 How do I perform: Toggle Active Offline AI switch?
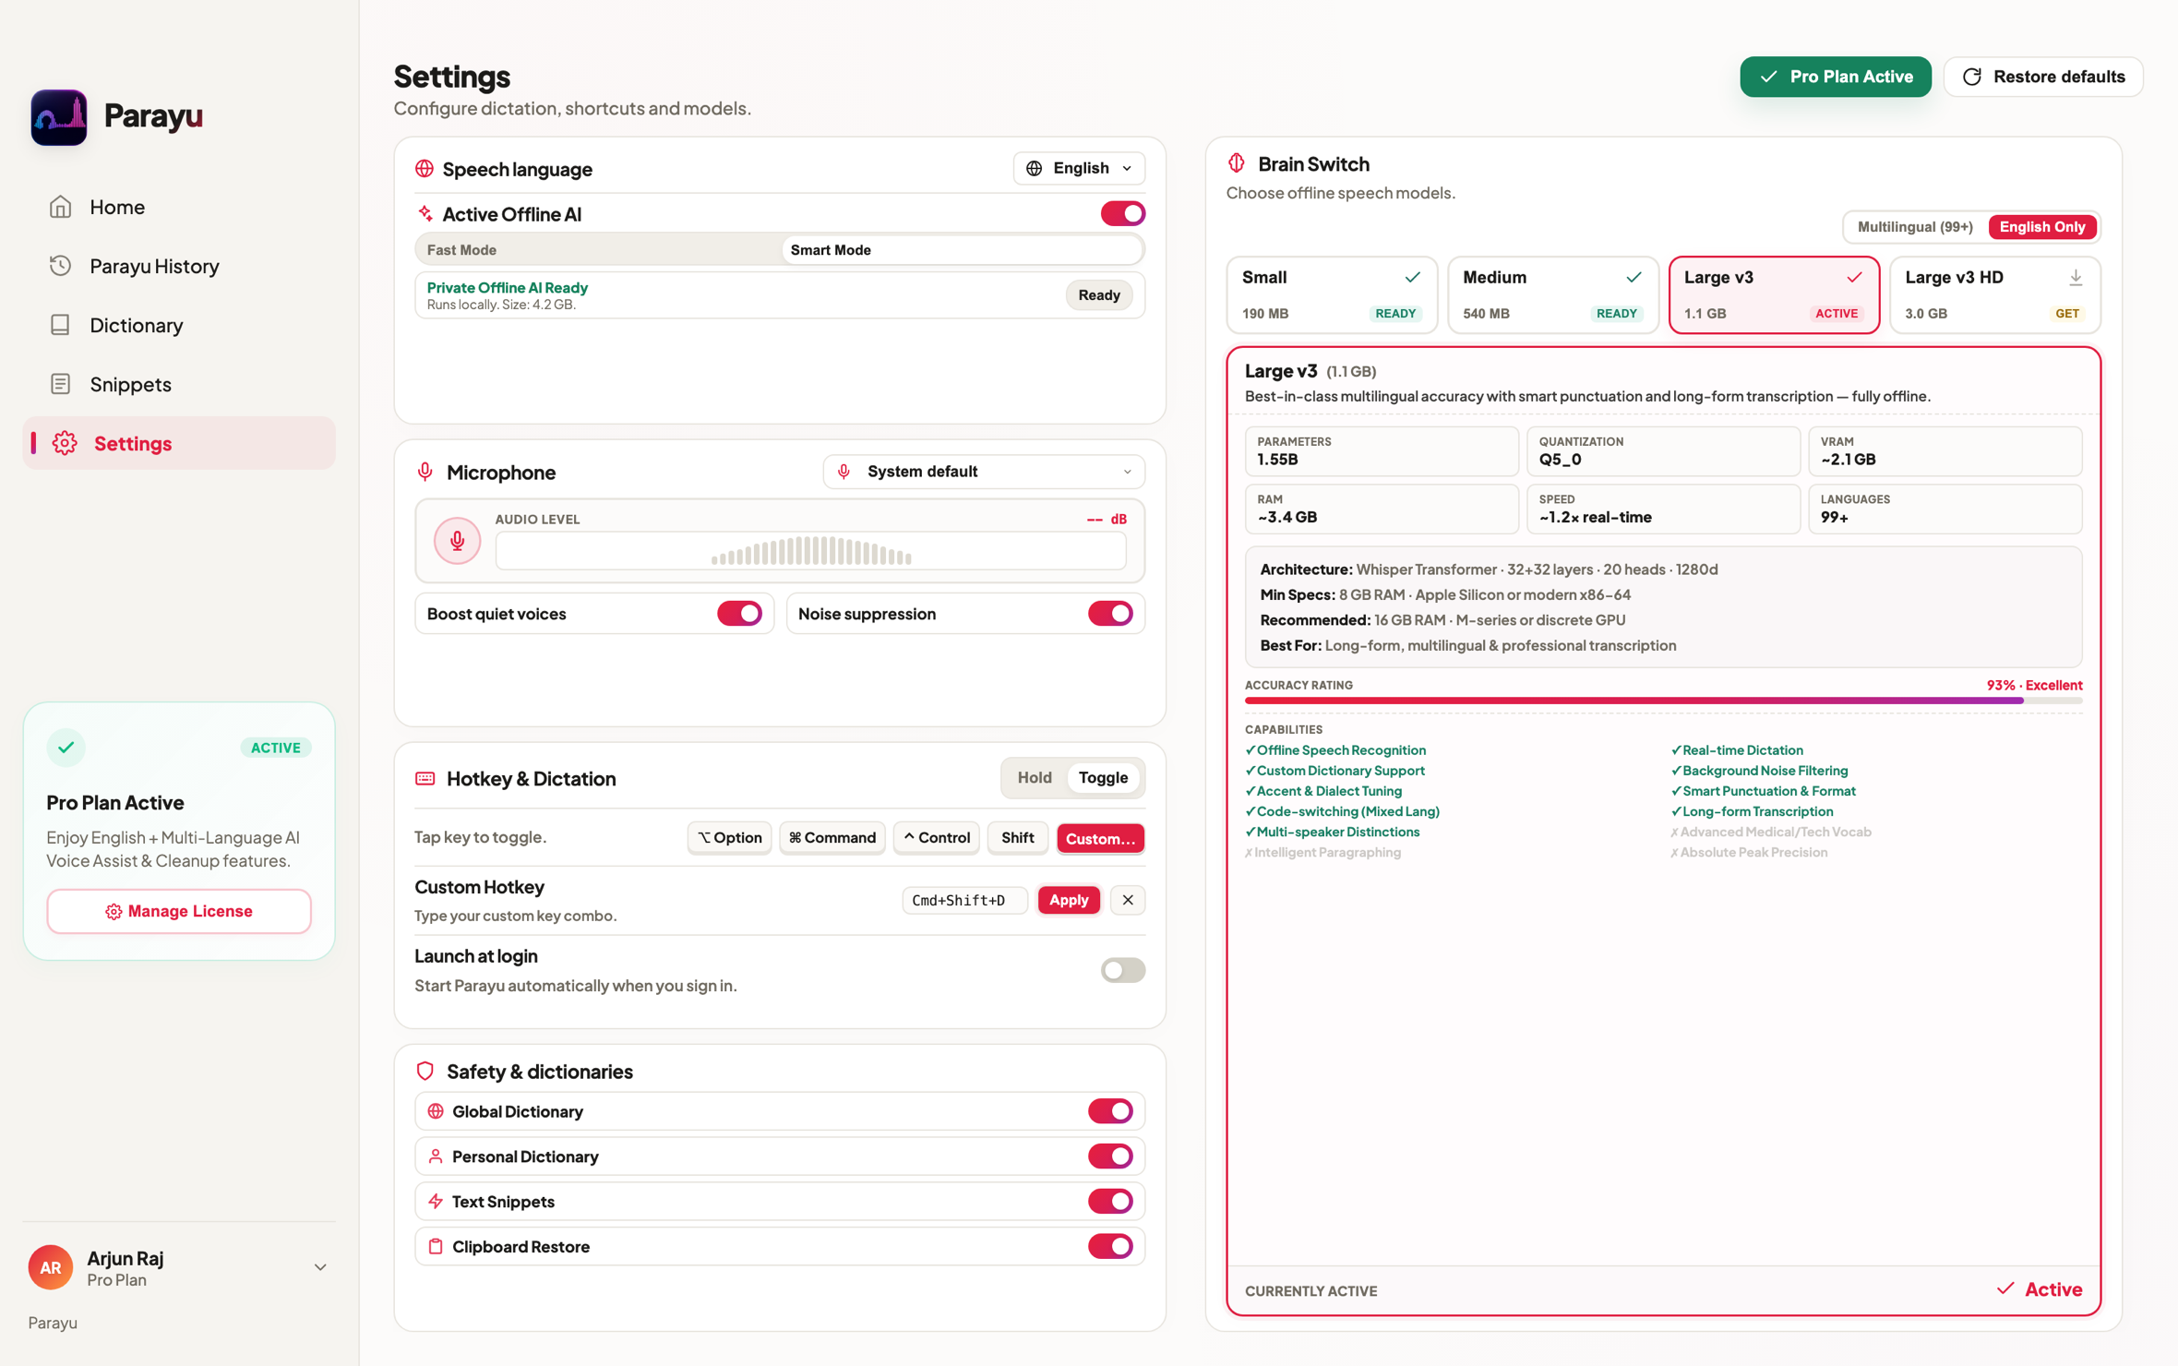coord(1123,213)
